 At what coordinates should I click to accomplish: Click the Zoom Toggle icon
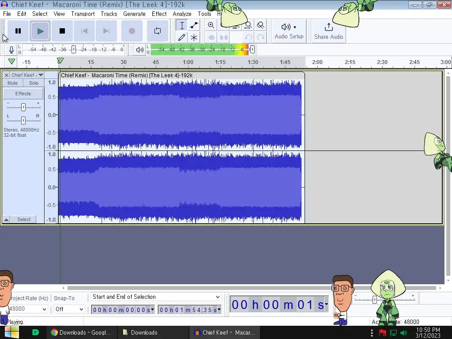[260, 25]
